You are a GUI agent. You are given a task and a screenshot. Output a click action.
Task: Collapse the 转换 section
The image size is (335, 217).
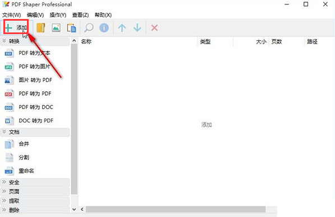tap(35, 41)
